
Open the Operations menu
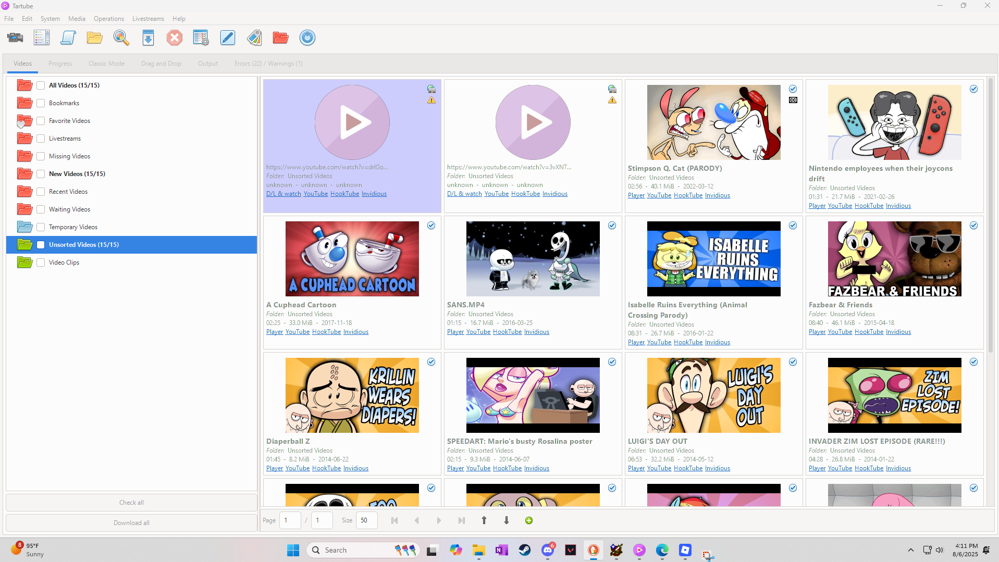[x=109, y=19]
